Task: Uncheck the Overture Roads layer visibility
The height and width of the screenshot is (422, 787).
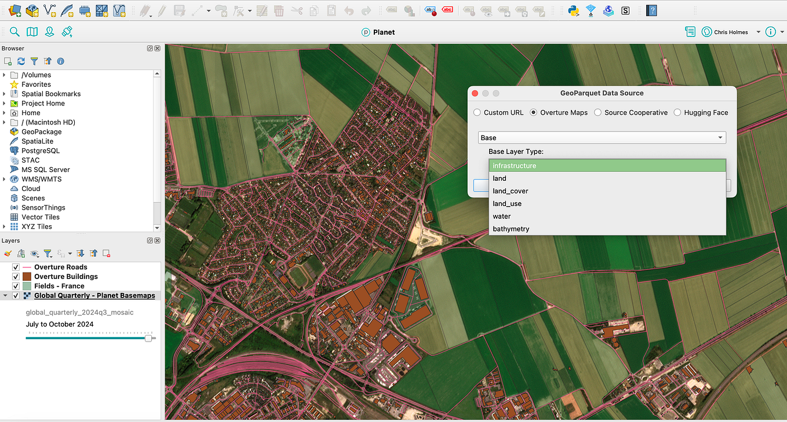Action: (x=16, y=267)
